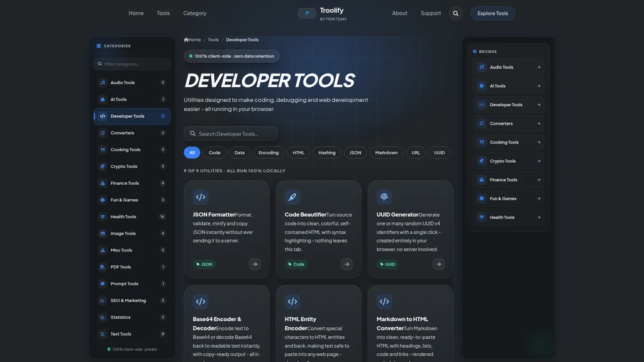This screenshot has width=644, height=362.
Task: Select the HTML filter chip
Action: [x=299, y=153]
